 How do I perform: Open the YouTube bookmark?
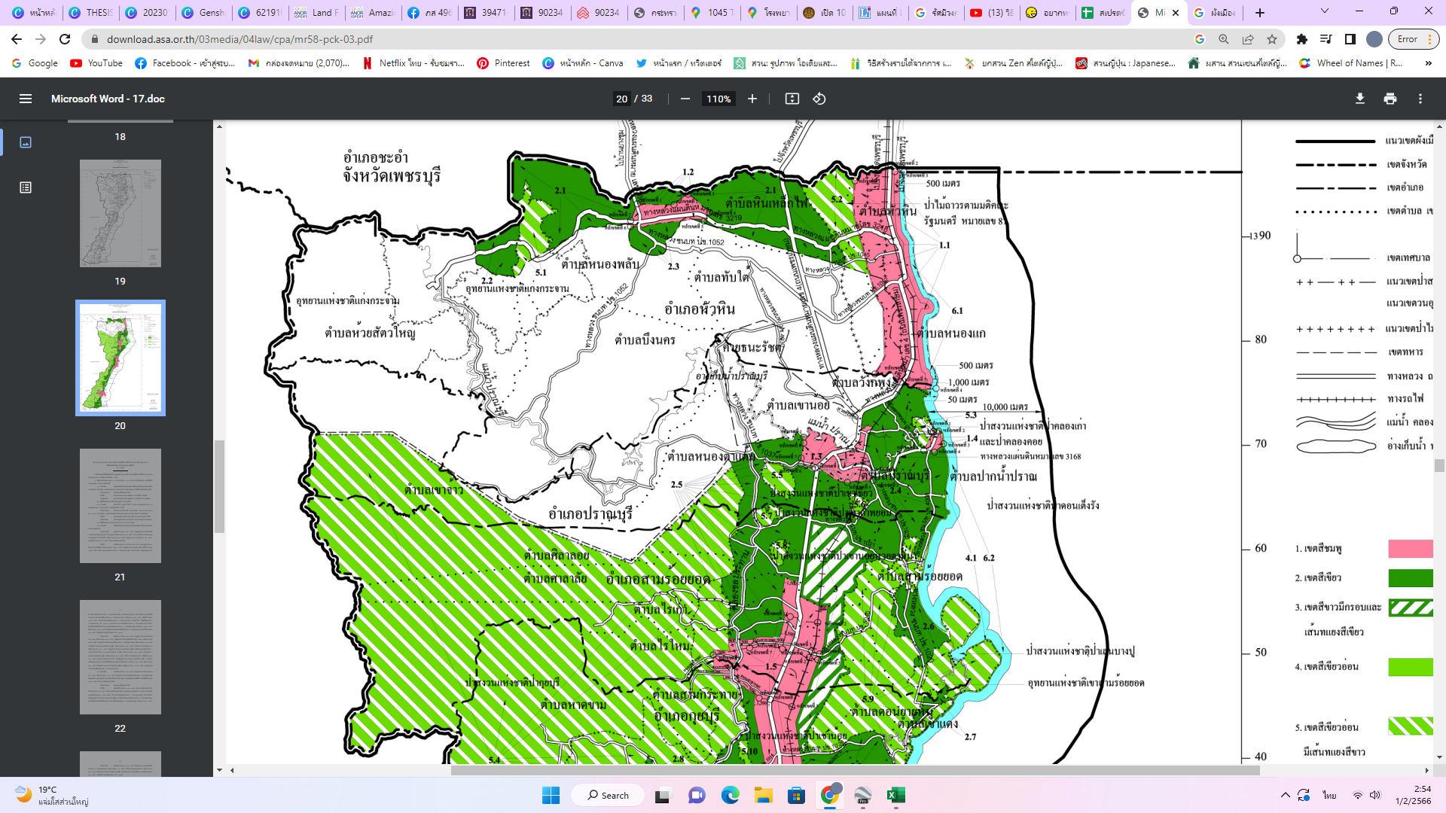pos(96,63)
